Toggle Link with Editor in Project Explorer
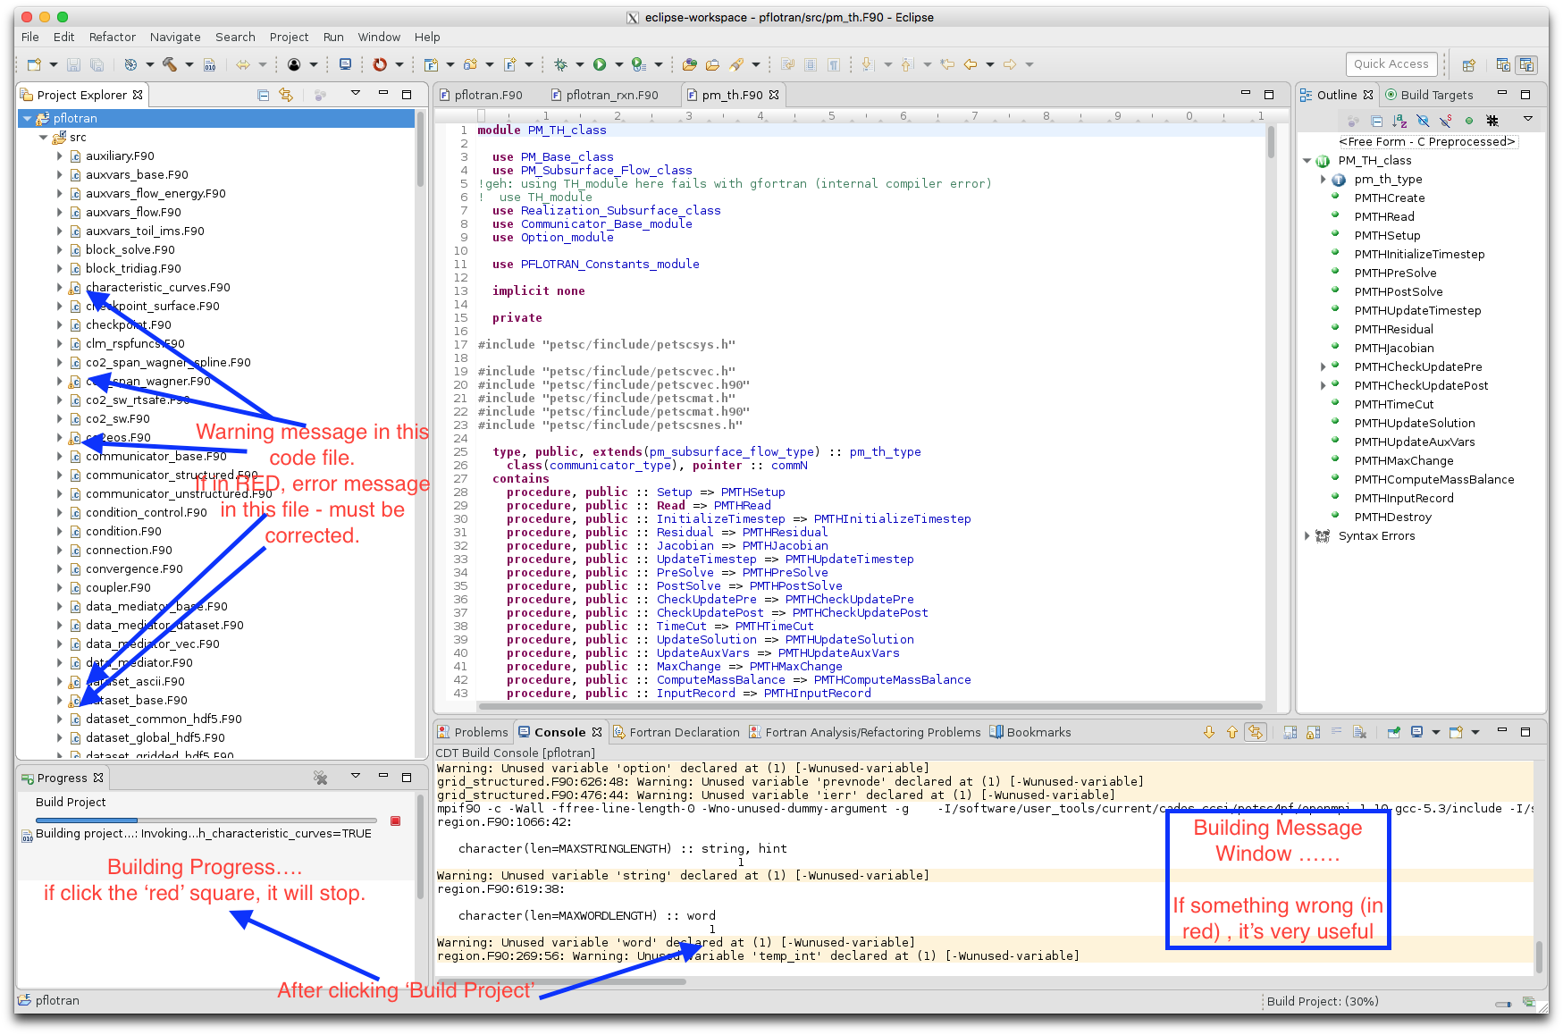 click(x=286, y=95)
